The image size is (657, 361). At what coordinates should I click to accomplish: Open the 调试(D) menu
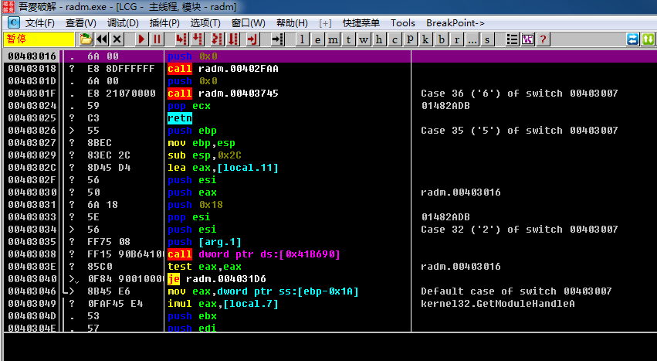click(x=123, y=23)
